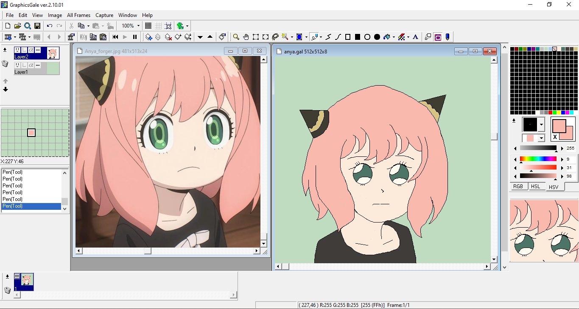
Task: Open the 100% zoom level dropdown
Action: click(138, 26)
